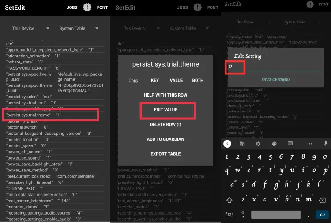Copy the KEY from the persist.sys.trial.theme dialog
This screenshot has width=331, height=223.
coord(155,80)
